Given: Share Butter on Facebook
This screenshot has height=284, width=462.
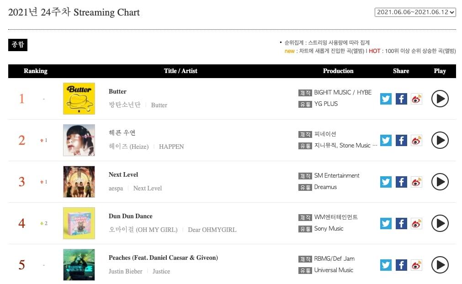Looking at the screenshot, I should click(x=401, y=99).
